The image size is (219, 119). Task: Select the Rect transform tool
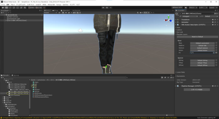pyautogui.click(x=18, y=8)
